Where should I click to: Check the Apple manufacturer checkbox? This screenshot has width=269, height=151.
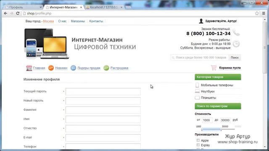click(x=198, y=141)
